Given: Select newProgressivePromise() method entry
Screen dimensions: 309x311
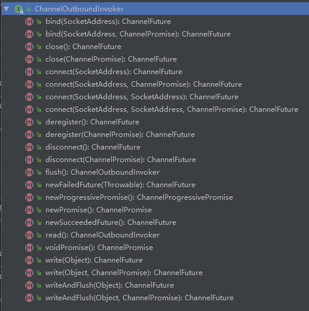Looking at the screenshot, I should pyautogui.click(x=139, y=197).
